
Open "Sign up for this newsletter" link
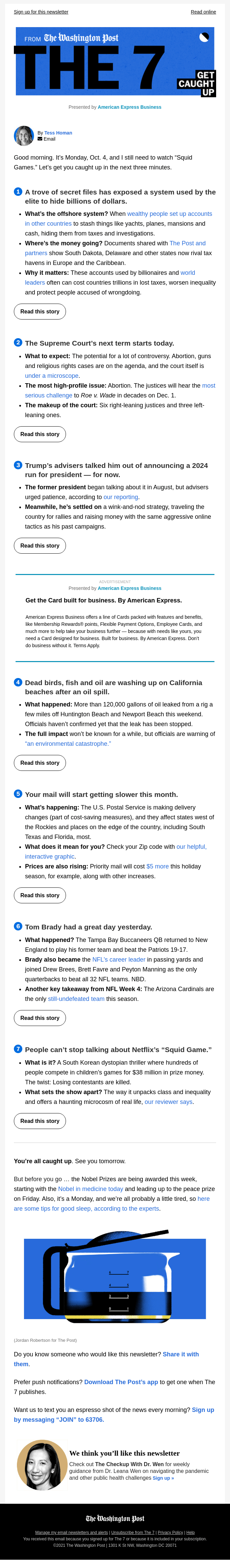point(41,12)
